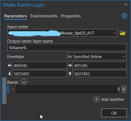Click the plus icon beside Add another
Viewport: 131px width, 121px height.
(97, 99)
